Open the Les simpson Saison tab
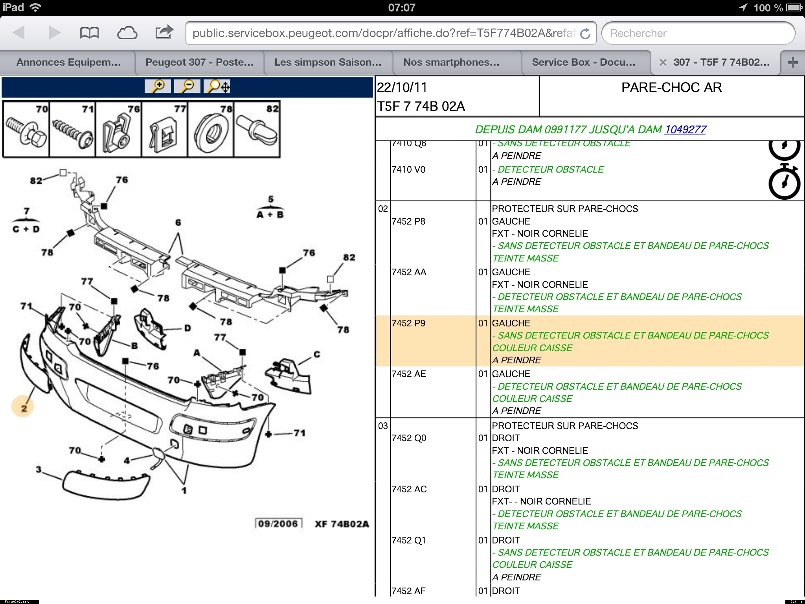805x604 pixels. [x=327, y=63]
